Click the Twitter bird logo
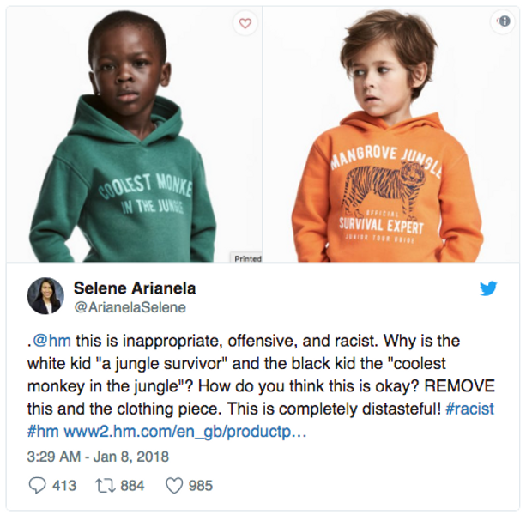This screenshot has width=526, height=521. pyautogui.click(x=488, y=288)
